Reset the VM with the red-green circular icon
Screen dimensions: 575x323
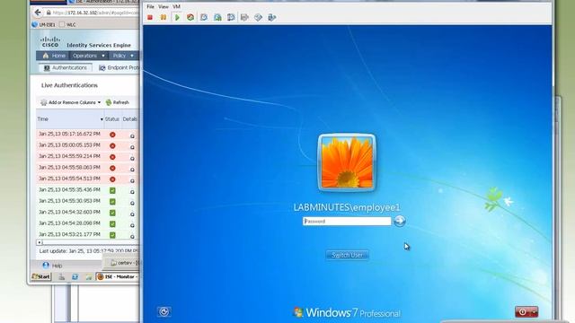[x=190, y=17]
